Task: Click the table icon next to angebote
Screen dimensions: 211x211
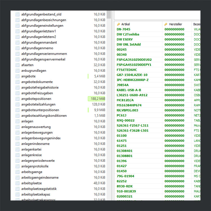Action: click(17, 76)
